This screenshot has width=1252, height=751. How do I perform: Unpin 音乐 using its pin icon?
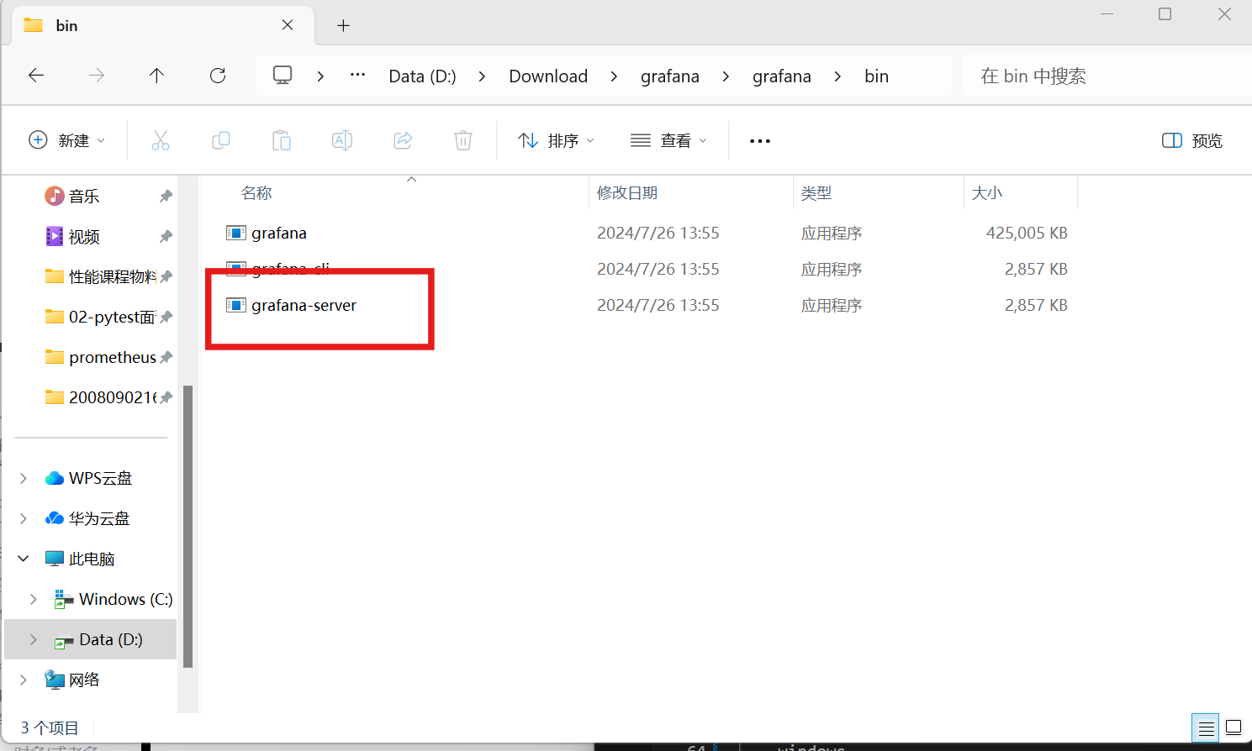tap(166, 196)
